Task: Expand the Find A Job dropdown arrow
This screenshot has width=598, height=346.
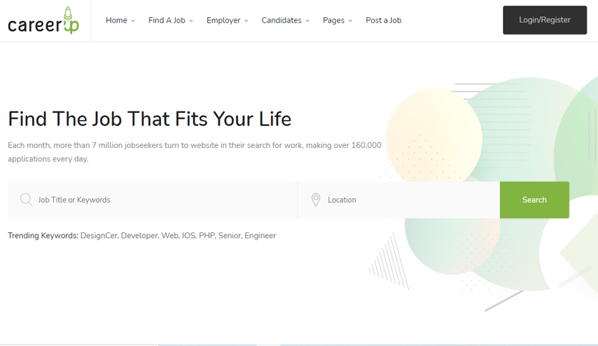Action: 191,21
